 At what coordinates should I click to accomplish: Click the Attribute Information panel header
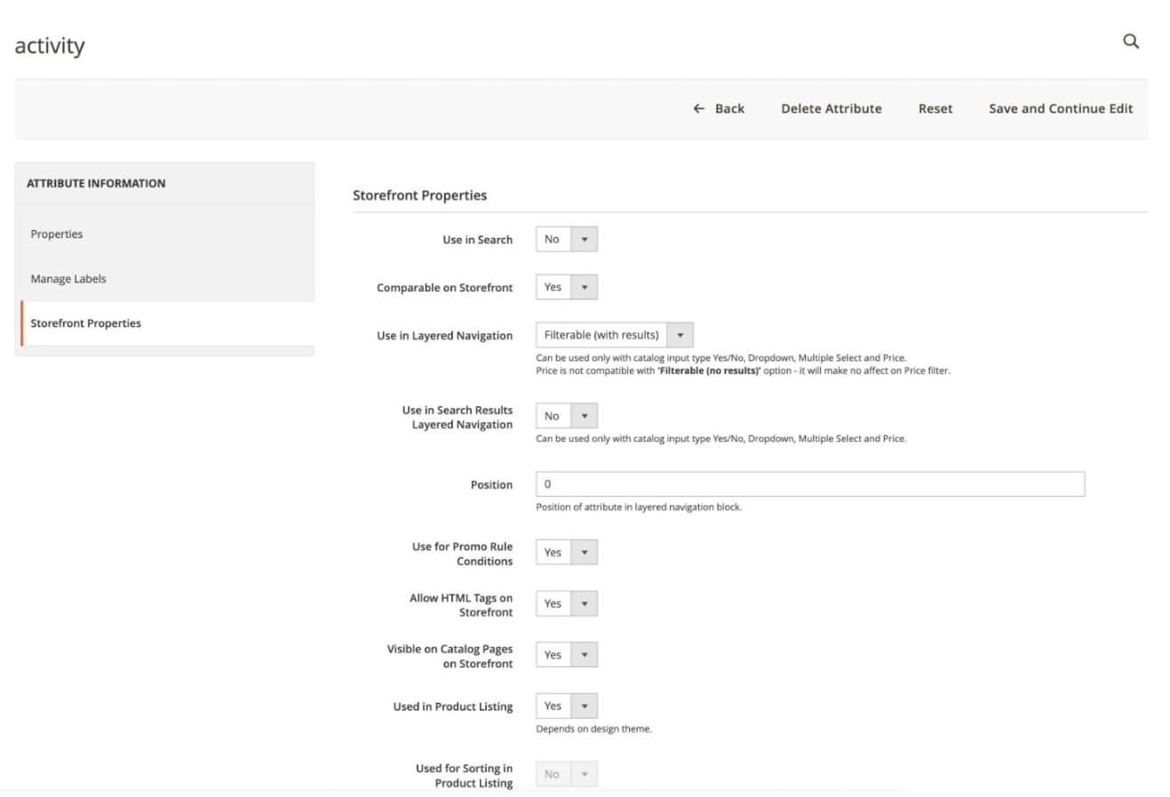click(96, 183)
